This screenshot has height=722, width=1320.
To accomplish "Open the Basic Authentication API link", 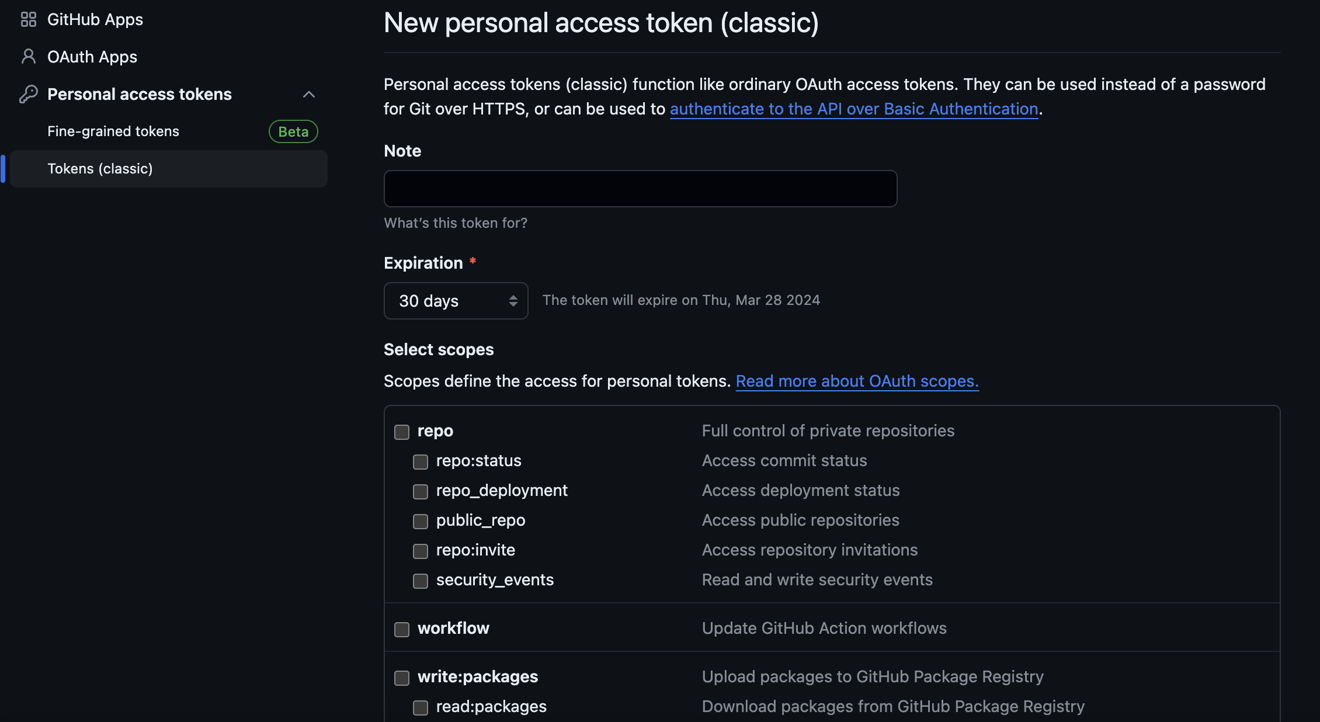I will pos(854,109).
